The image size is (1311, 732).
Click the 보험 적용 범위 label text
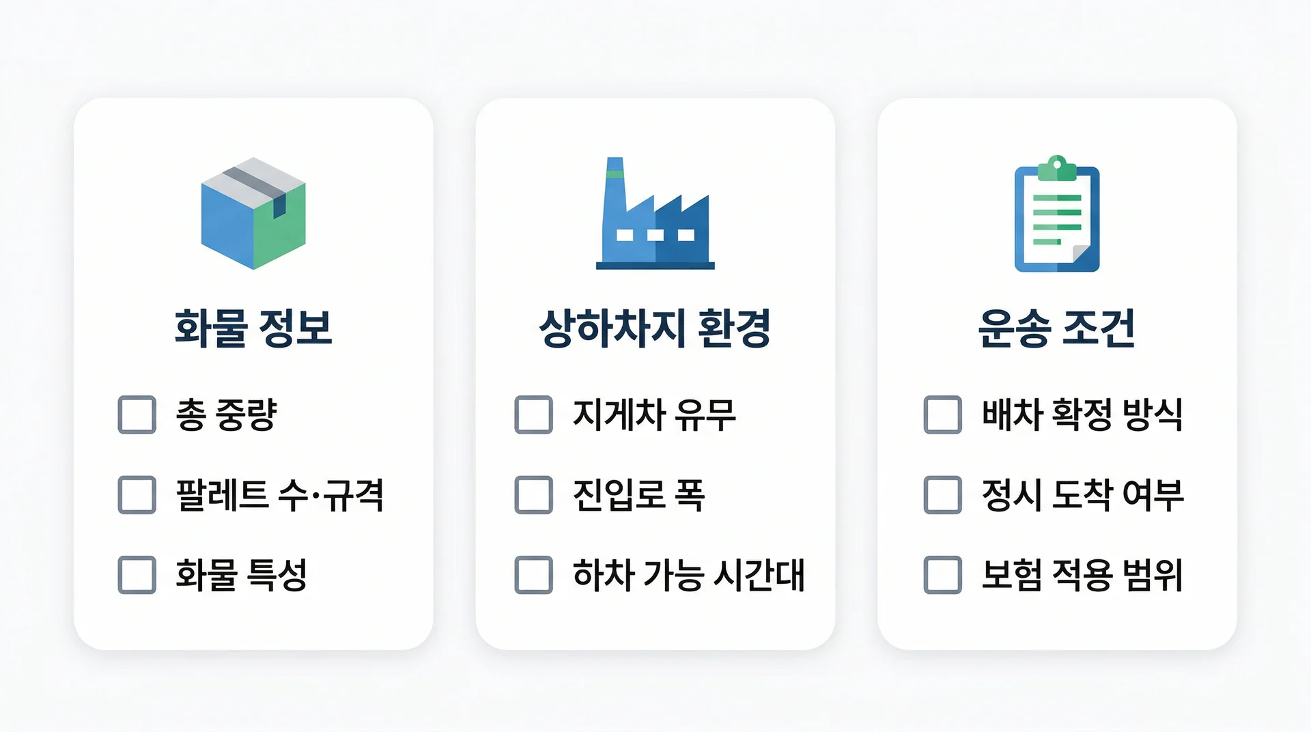tap(1082, 574)
